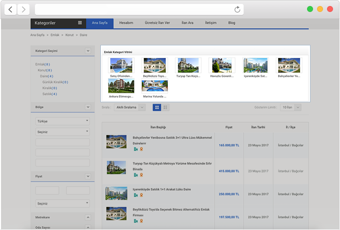The width and height of the screenshot is (340, 230).
Task: Click Havuzlu Güvenli showcase thumbnail
Action: pyautogui.click(x=222, y=65)
